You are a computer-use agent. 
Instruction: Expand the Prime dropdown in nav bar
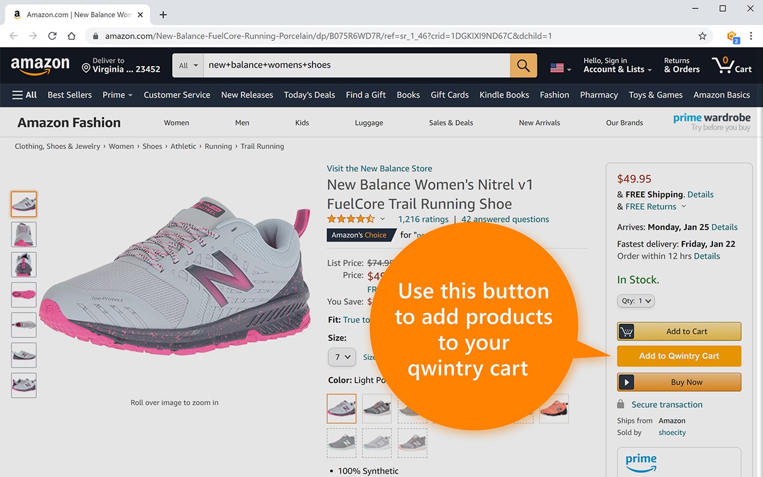[117, 95]
